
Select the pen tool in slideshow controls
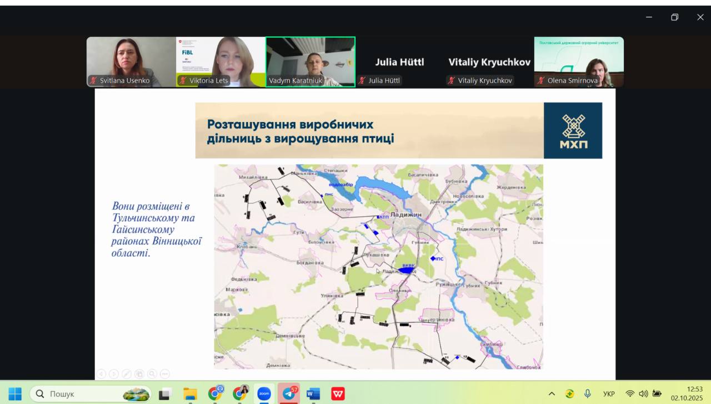coord(127,374)
